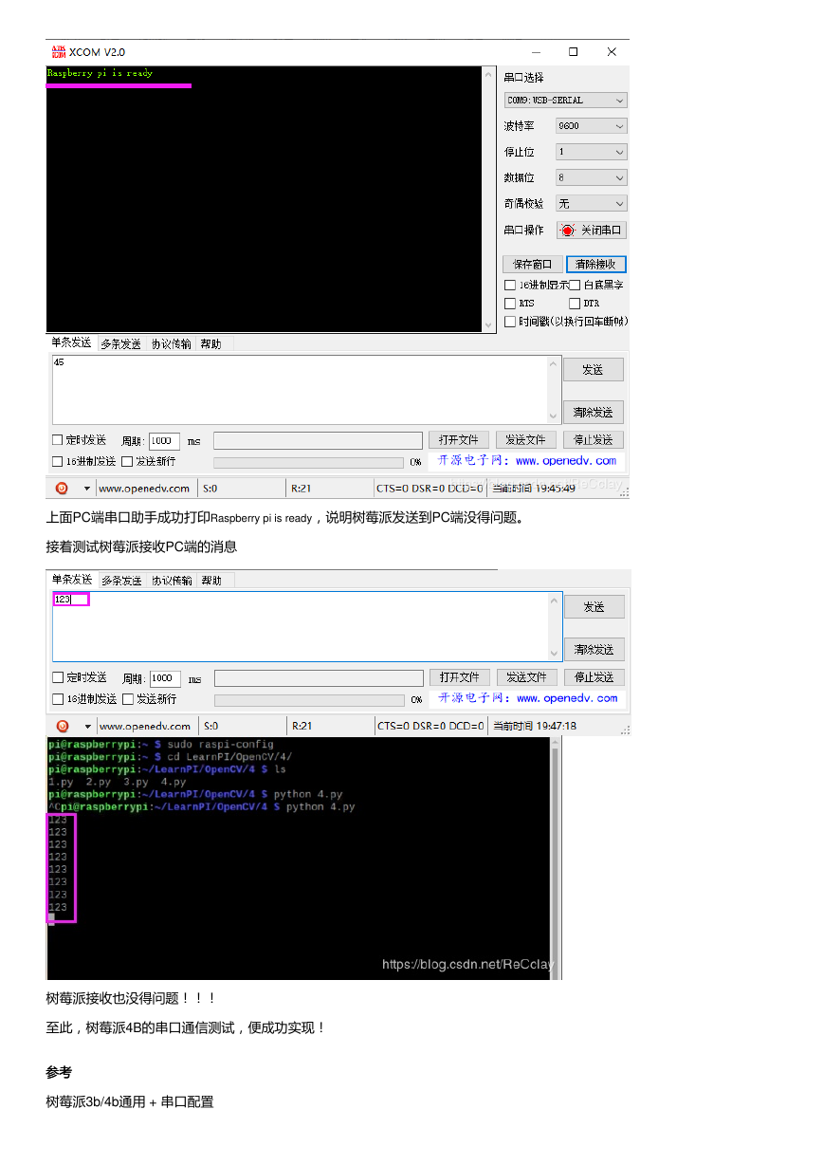Click the scroll down arrow of the 45 send box
The width and height of the screenshot is (823, 1165).
tap(554, 416)
